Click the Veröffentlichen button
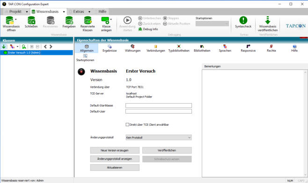 167,150
